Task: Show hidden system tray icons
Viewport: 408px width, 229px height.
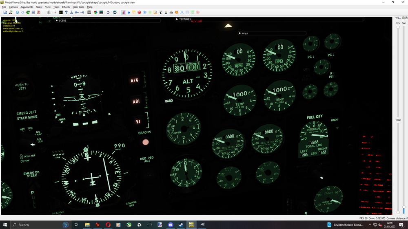Action: tap(370, 225)
